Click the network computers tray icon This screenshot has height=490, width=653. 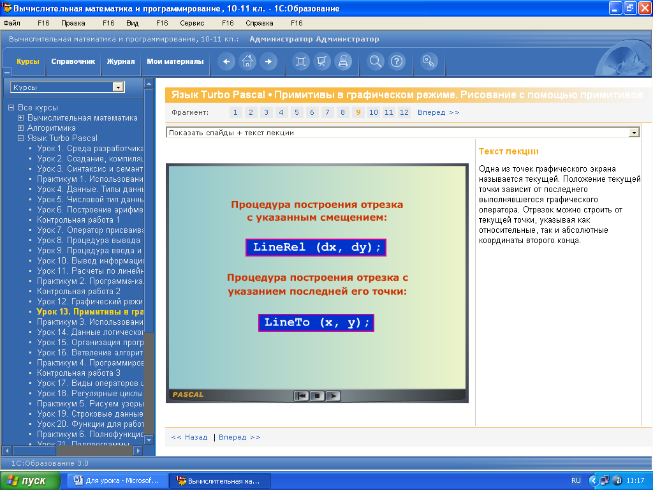tap(605, 480)
